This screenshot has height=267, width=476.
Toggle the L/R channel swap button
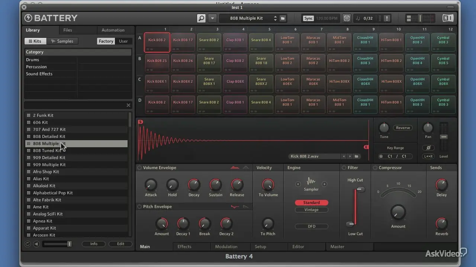coord(428,156)
